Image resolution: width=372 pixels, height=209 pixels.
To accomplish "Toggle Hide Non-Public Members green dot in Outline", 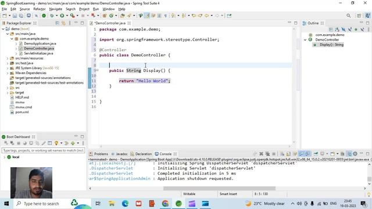I will pyautogui.click(x=356, y=30).
